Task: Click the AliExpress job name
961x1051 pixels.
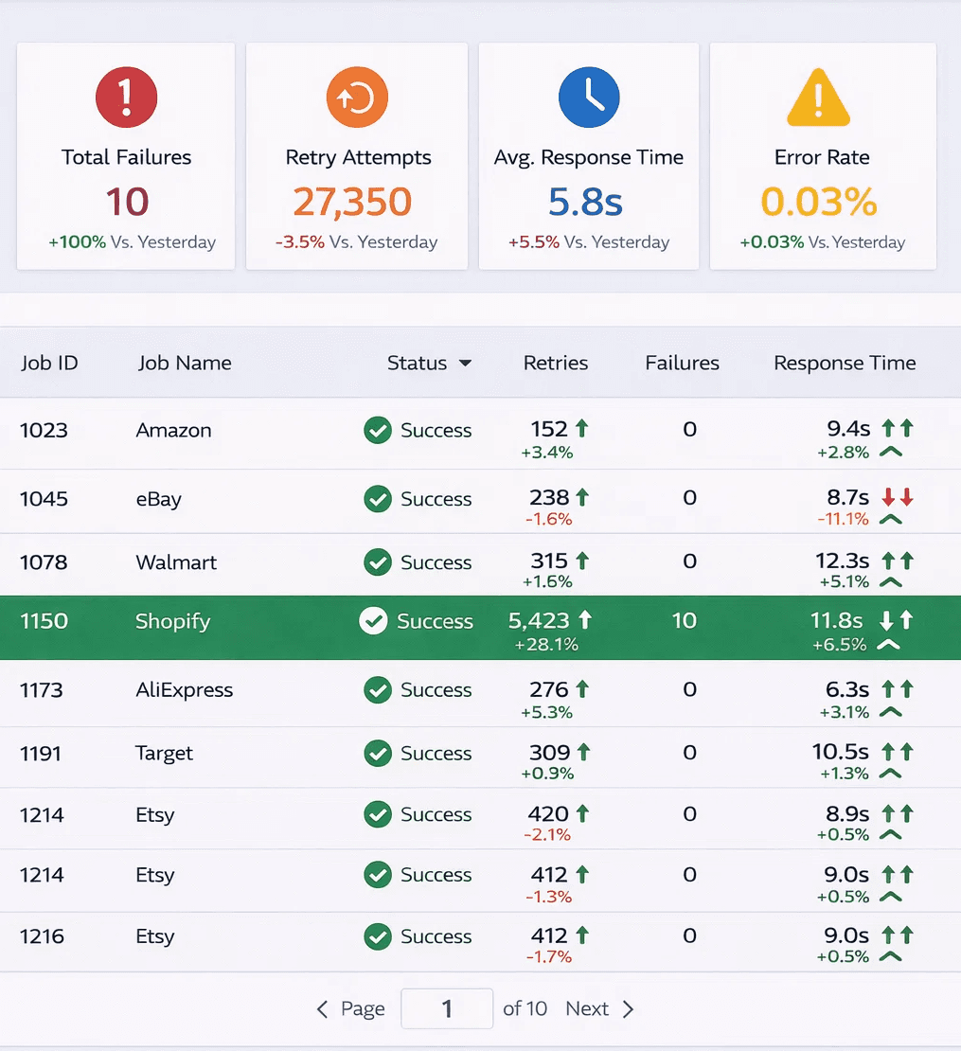Action: 185,689
